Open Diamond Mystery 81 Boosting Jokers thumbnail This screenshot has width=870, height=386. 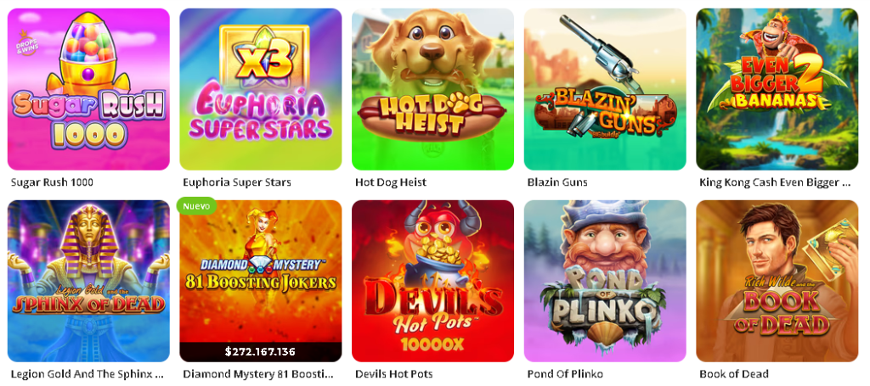pyautogui.click(x=261, y=281)
